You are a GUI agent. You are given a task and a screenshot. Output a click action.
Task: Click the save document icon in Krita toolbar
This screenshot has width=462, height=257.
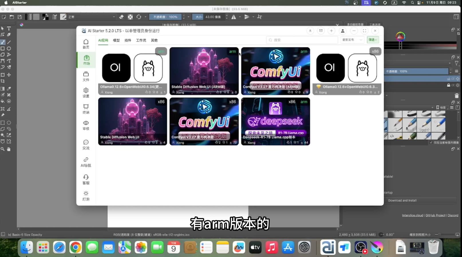click(x=20, y=17)
